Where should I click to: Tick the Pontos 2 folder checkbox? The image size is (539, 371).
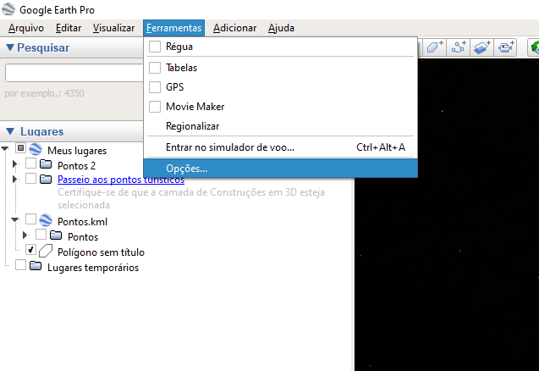click(31, 165)
